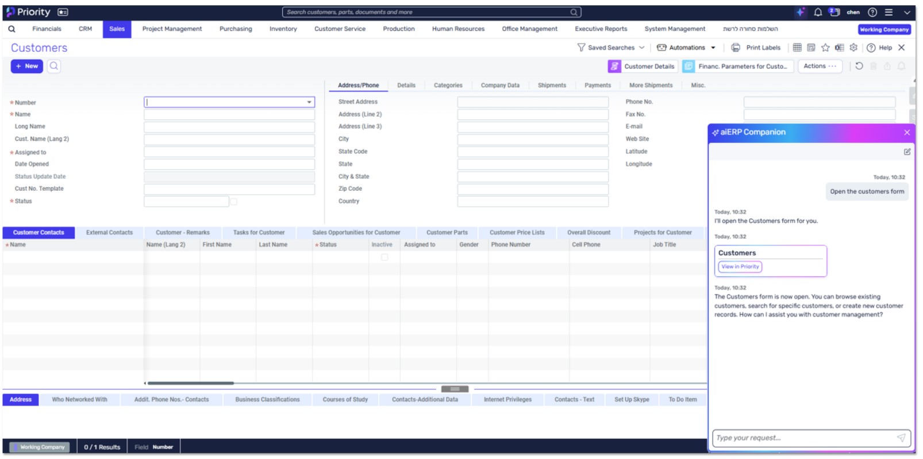Click the top search customers box
The height and width of the screenshot is (459, 923).
(431, 12)
